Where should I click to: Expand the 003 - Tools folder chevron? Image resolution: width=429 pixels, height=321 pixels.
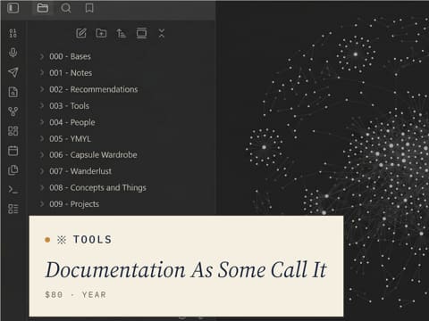(x=42, y=106)
